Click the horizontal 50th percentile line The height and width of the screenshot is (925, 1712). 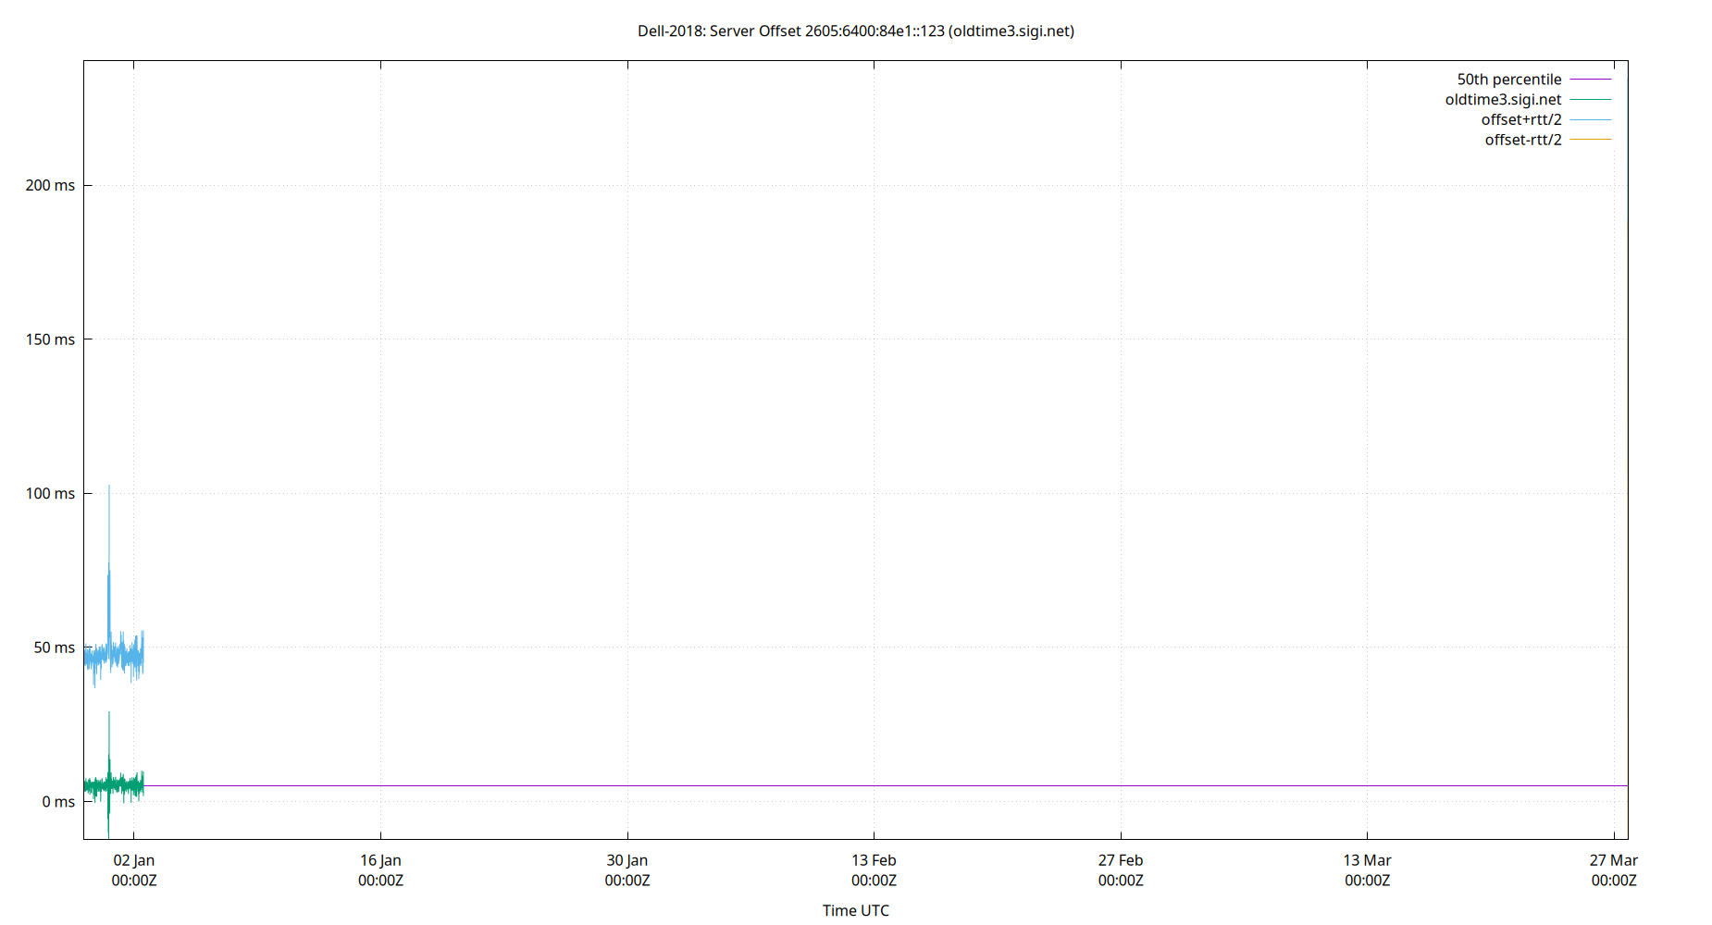click(833, 785)
